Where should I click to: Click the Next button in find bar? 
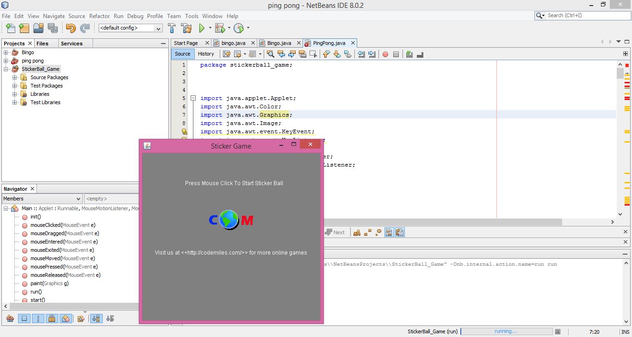[335, 232]
